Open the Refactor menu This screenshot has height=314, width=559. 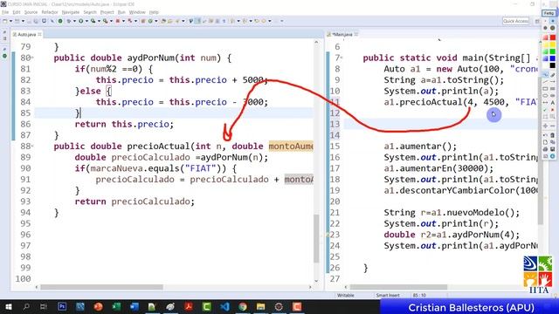coord(50,12)
